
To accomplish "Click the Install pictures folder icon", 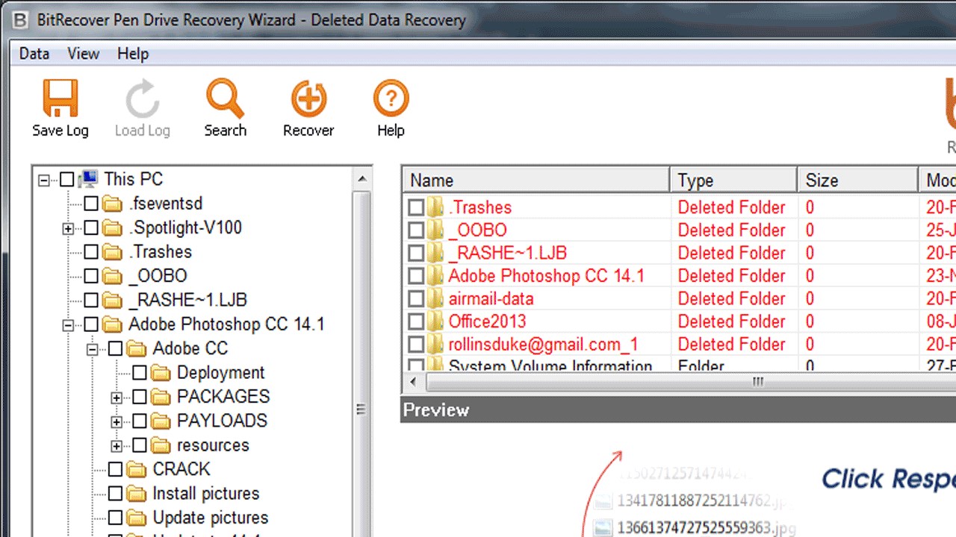I will tap(136, 494).
